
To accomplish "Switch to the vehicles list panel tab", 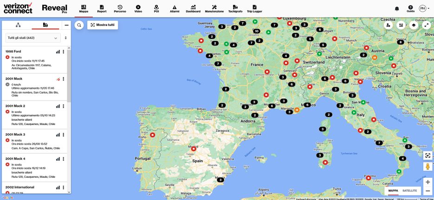I will (x=45, y=25).
